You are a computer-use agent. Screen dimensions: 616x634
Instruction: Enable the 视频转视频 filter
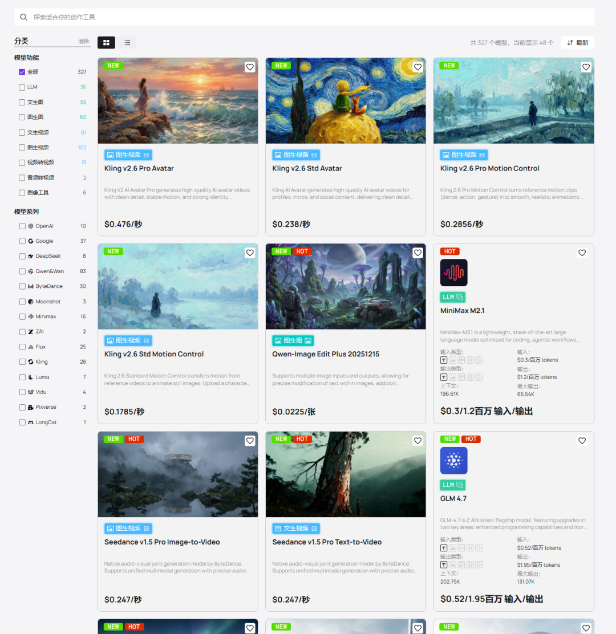tap(22, 162)
